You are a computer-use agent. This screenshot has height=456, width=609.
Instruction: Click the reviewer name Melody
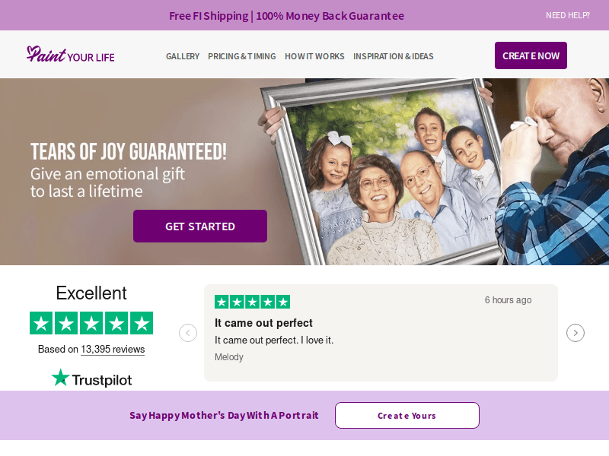click(229, 357)
